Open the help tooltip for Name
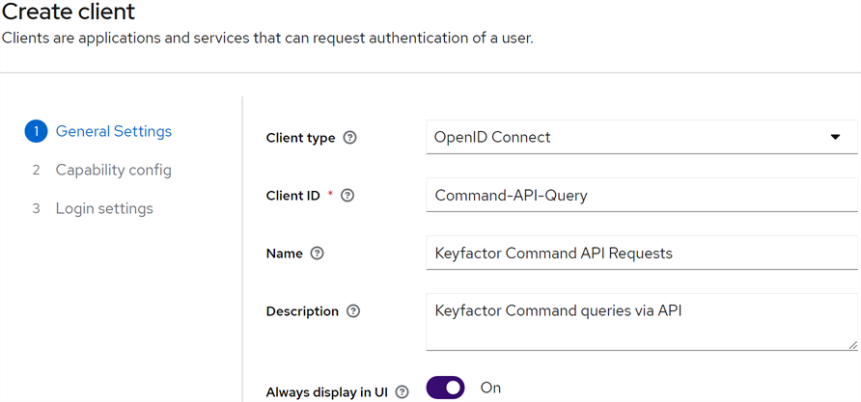The height and width of the screenshot is (402, 861). [318, 254]
